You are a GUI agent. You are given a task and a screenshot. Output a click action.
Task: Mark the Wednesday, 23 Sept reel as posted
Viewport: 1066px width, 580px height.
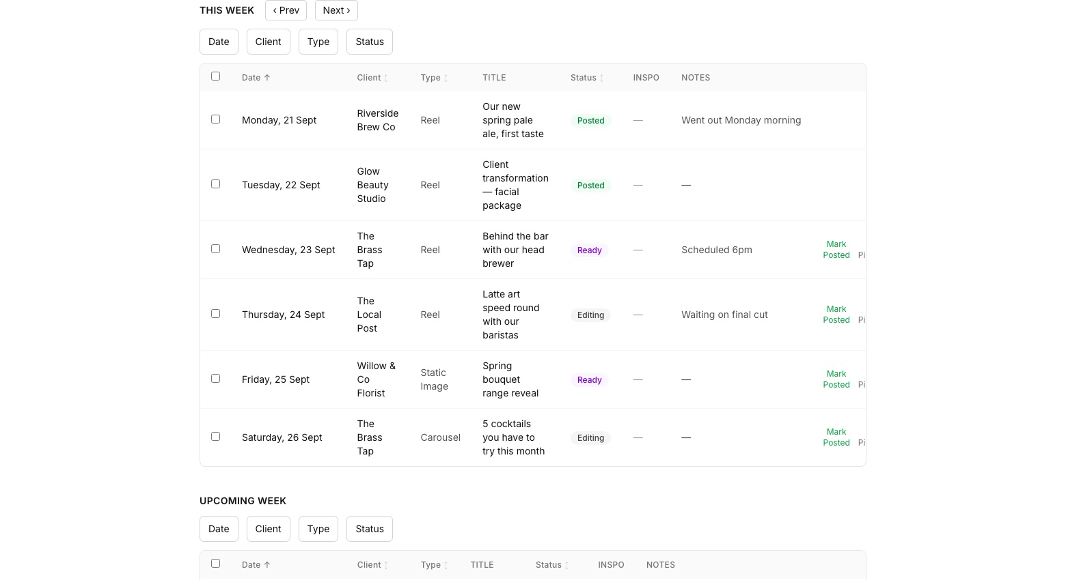836,250
